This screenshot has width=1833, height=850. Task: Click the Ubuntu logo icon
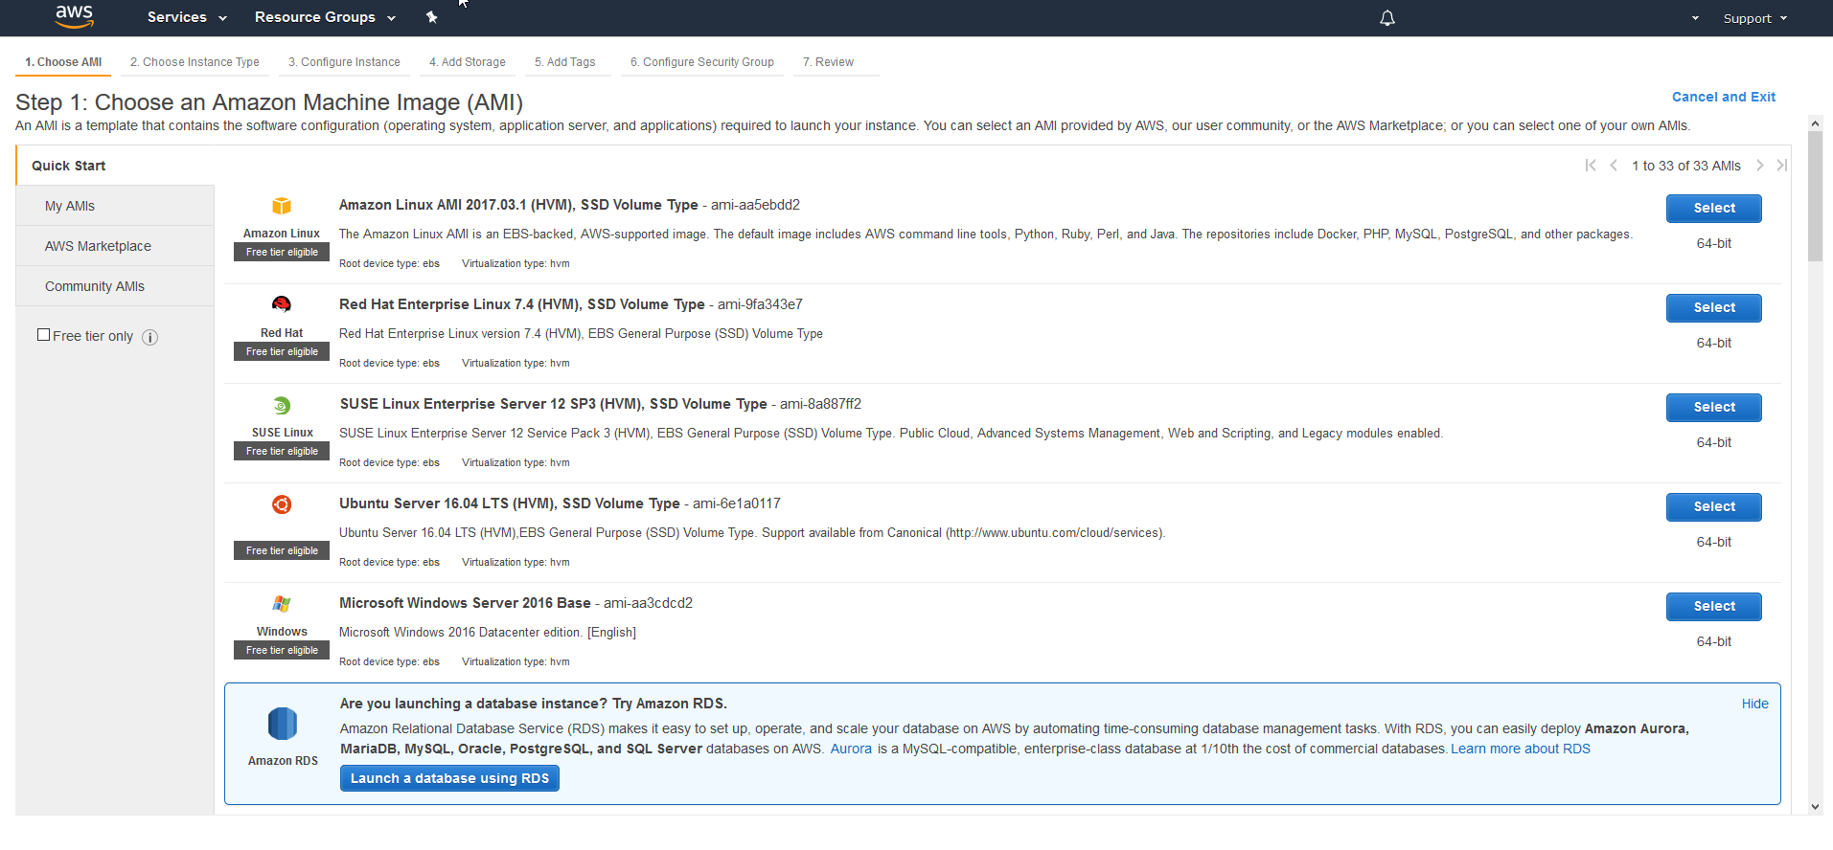281,504
